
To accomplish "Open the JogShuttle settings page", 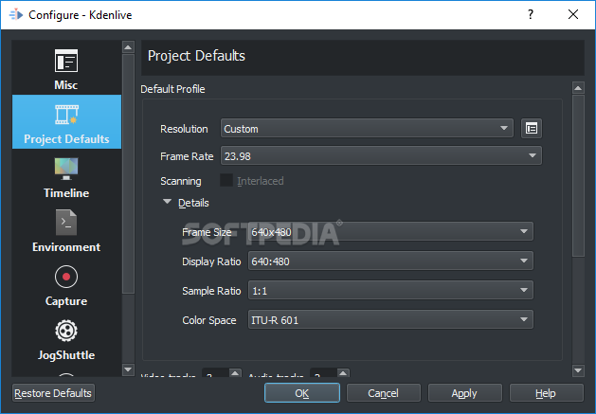I will (66, 339).
